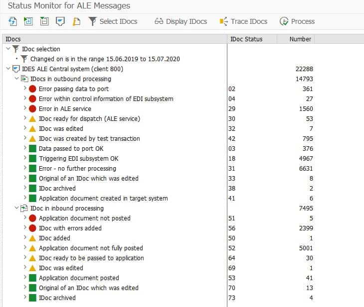Image resolution: width=364 pixels, height=307 pixels.
Task: Expand inbound IDoc archived row
Action: 25,297
